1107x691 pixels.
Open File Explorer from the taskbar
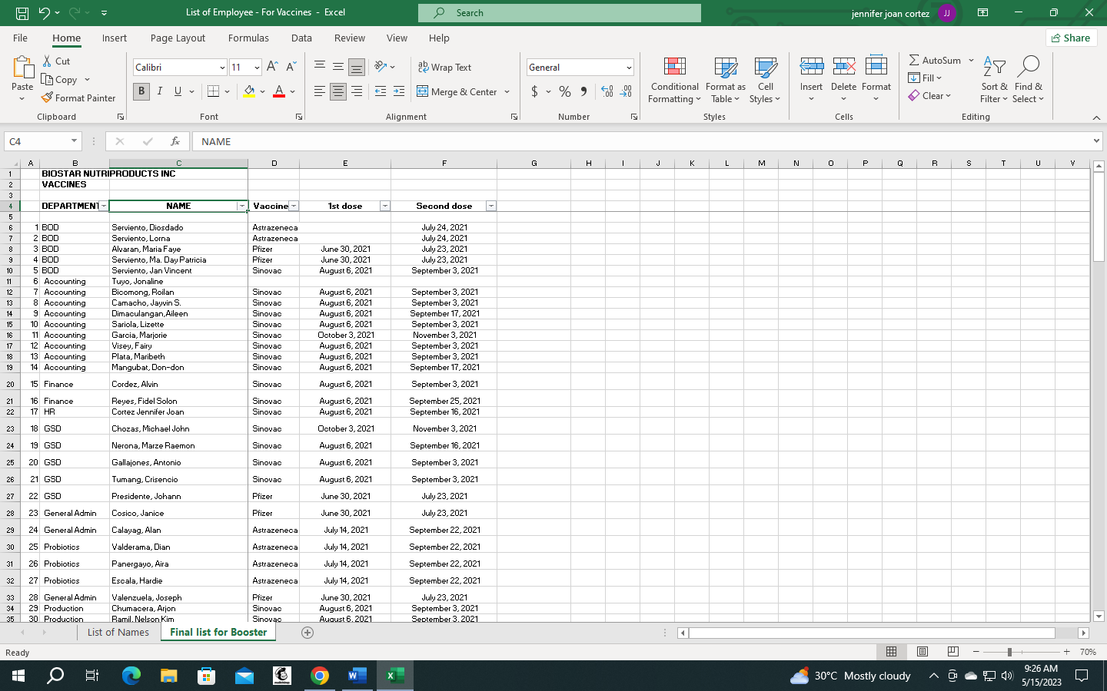(169, 676)
